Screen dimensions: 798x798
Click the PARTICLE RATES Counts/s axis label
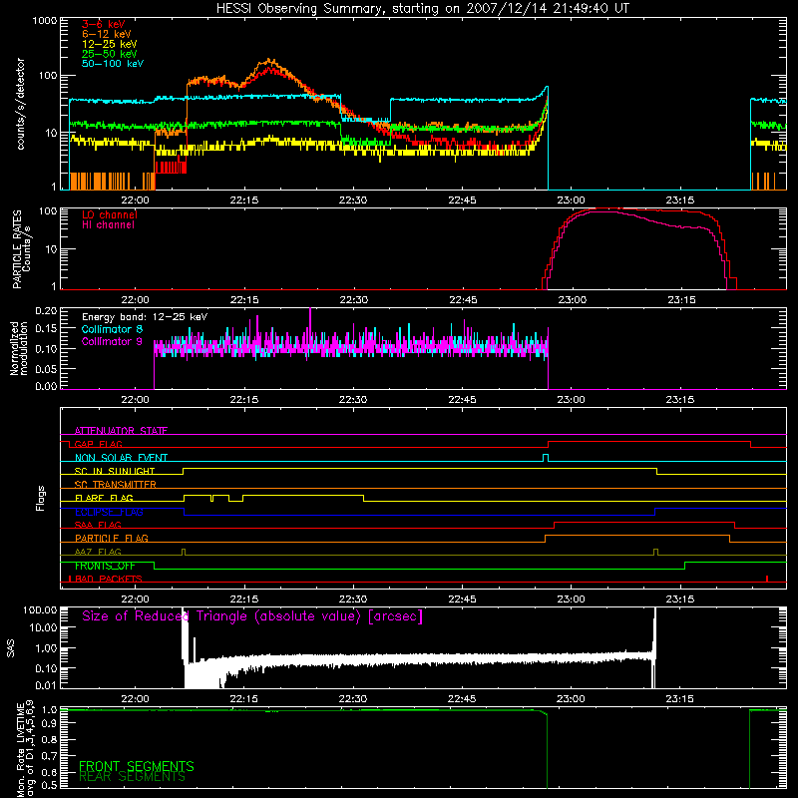tap(21, 249)
